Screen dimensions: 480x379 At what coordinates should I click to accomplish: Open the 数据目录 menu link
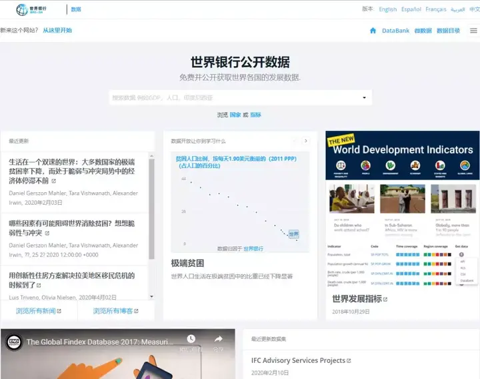click(448, 31)
